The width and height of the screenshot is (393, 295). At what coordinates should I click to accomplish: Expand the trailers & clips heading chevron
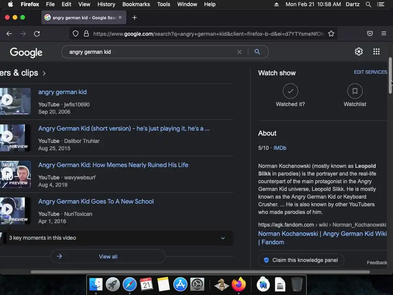pos(44,73)
